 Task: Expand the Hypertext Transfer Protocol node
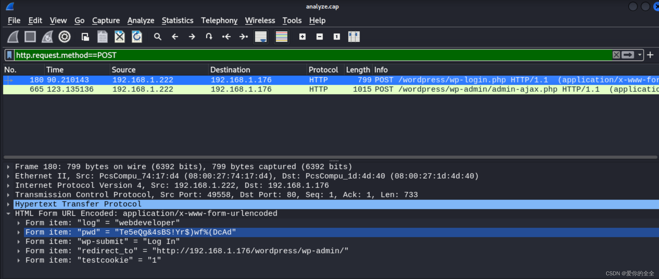click(8, 204)
